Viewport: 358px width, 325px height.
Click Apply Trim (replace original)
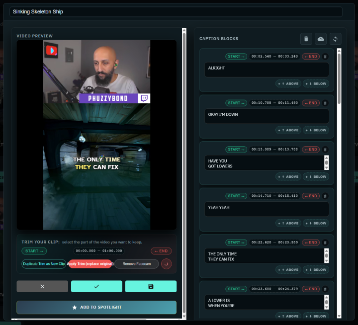pyautogui.click(x=90, y=264)
